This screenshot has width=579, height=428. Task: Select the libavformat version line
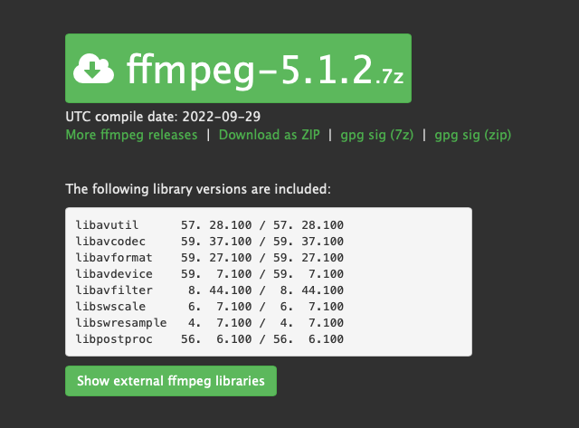210,257
